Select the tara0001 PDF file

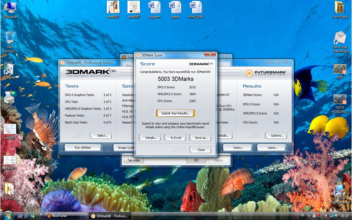113,10
